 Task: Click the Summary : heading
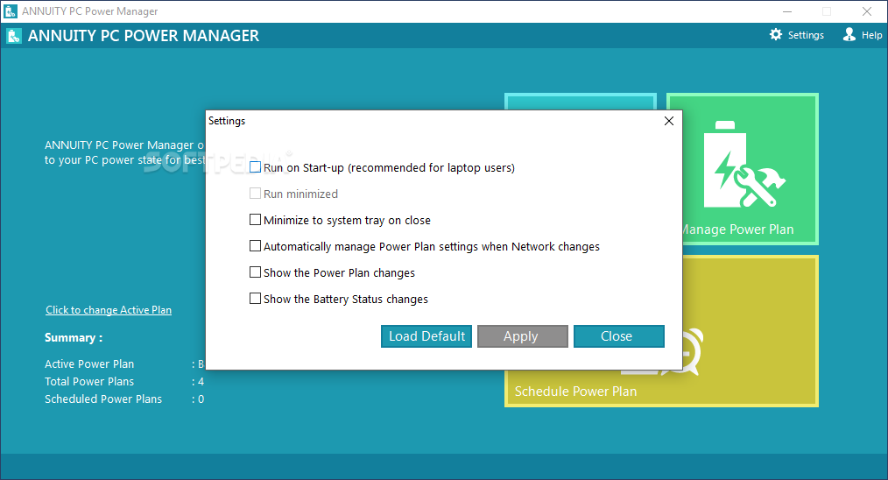[x=74, y=338]
